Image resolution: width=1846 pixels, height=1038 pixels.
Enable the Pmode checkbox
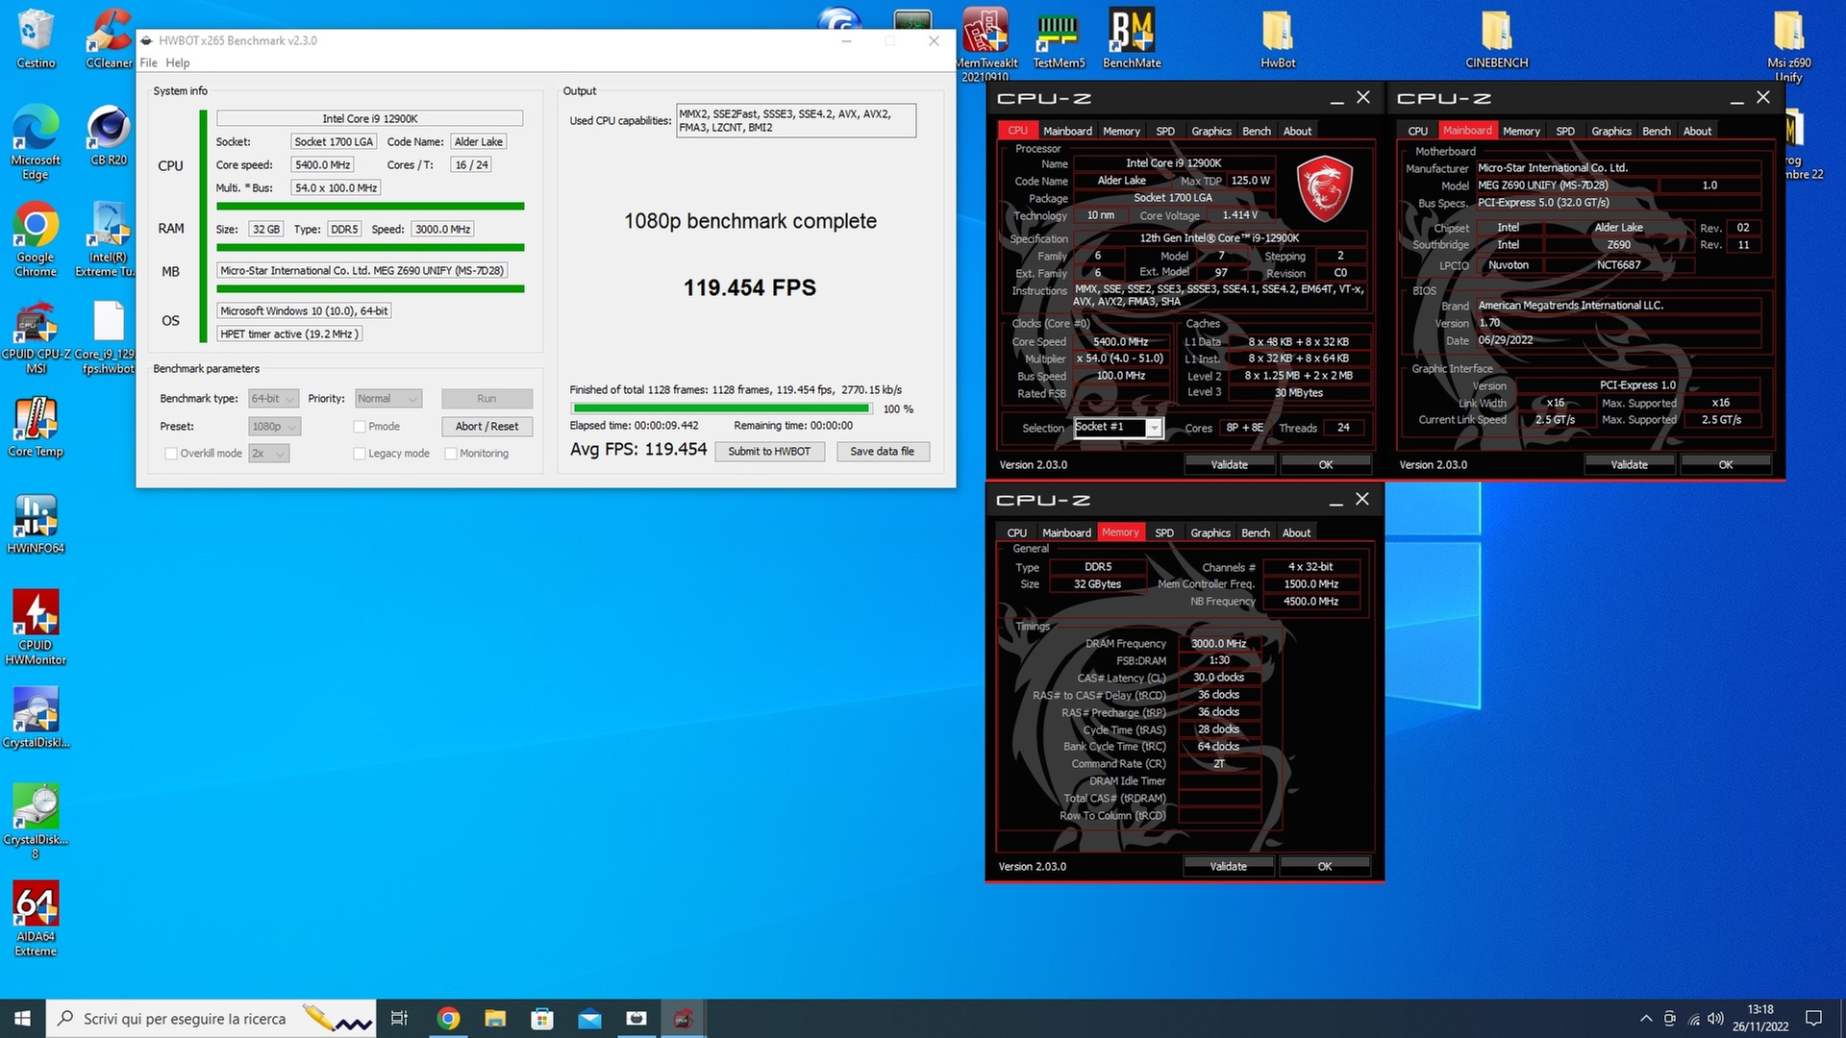(x=360, y=427)
